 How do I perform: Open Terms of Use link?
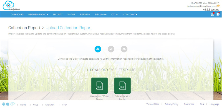point(153,104)
